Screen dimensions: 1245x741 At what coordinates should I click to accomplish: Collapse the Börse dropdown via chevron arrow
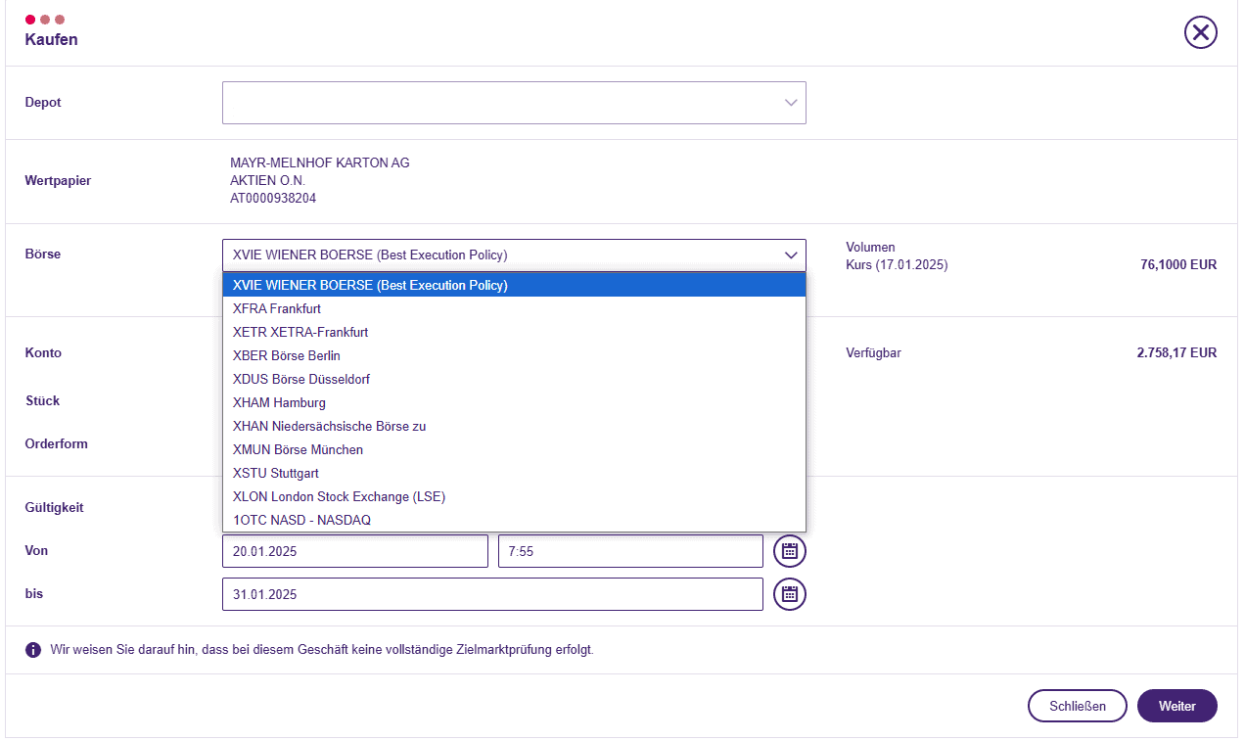coord(791,255)
